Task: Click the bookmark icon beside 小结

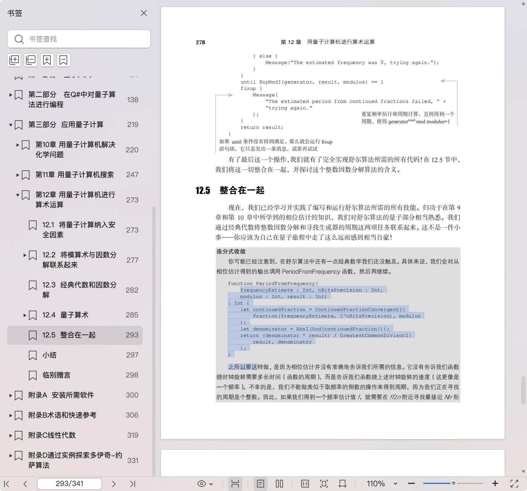Action: click(33, 355)
